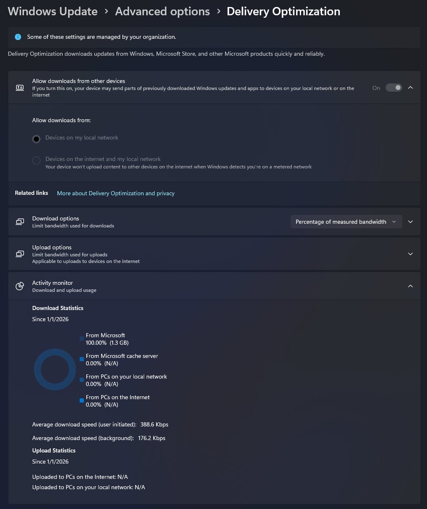
Task: Go to Windows Update breadcrumb
Action: pos(52,12)
